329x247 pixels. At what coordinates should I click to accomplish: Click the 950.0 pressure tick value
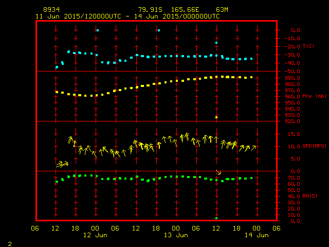click(293, 103)
